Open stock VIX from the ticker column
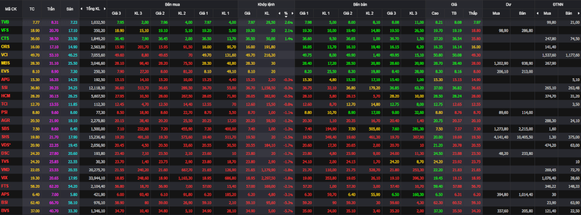Viewport: 581px width, 215px height. pos(5,178)
